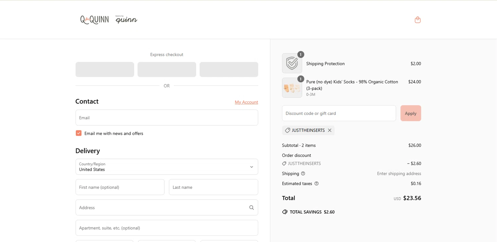Click the tag icon in discount chip
The image size is (497, 242).
[x=288, y=130]
